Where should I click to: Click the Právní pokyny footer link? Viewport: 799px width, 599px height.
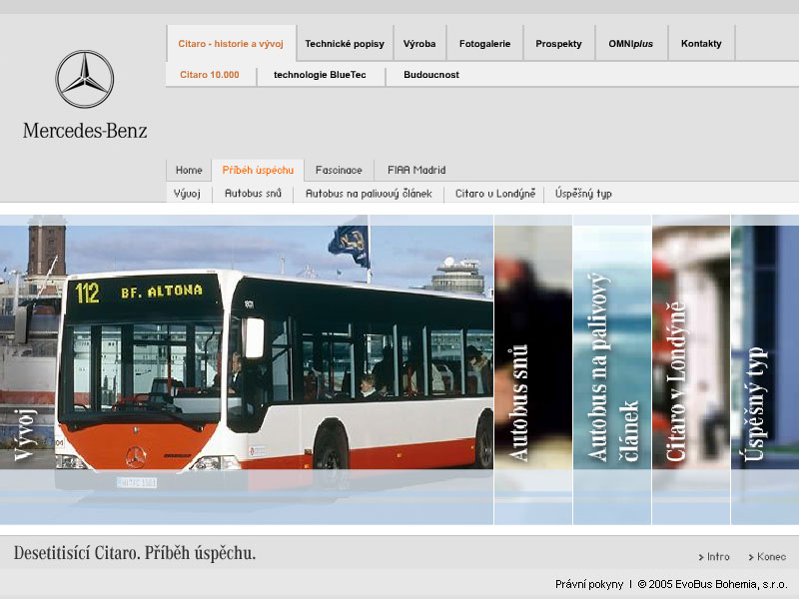(588, 584)
